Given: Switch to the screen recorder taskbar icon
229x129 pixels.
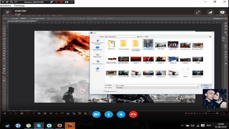Looking at the screenshot, I should 70,126.
